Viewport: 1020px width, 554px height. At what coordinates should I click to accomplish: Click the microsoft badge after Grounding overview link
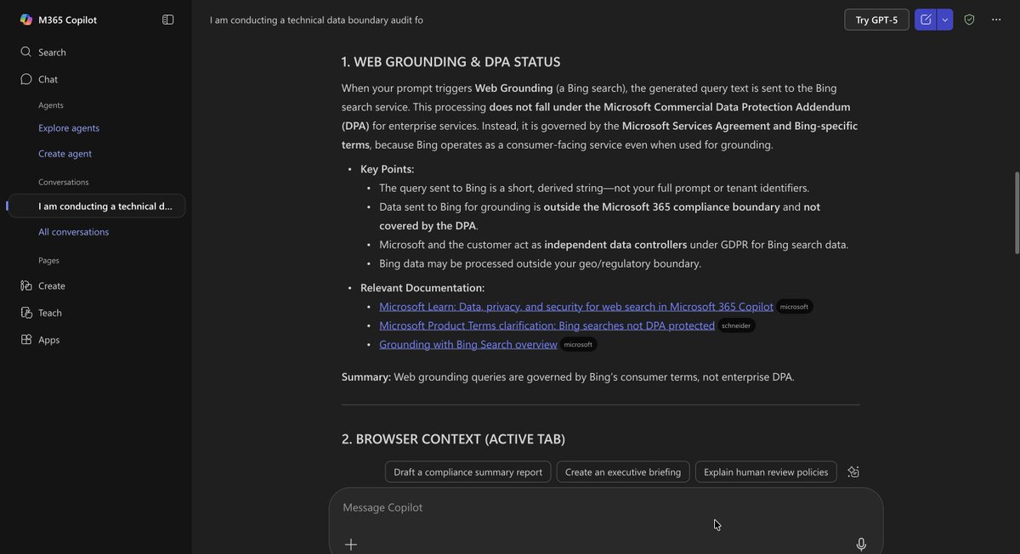(x=578, y=344)
